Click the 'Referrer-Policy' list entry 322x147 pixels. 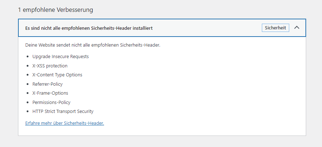[48, 84]
